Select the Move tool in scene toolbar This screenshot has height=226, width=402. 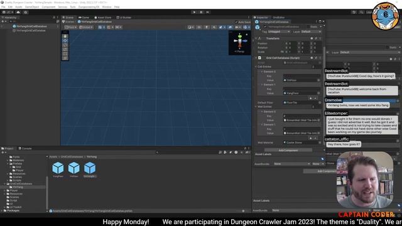(x=65, y=40)
